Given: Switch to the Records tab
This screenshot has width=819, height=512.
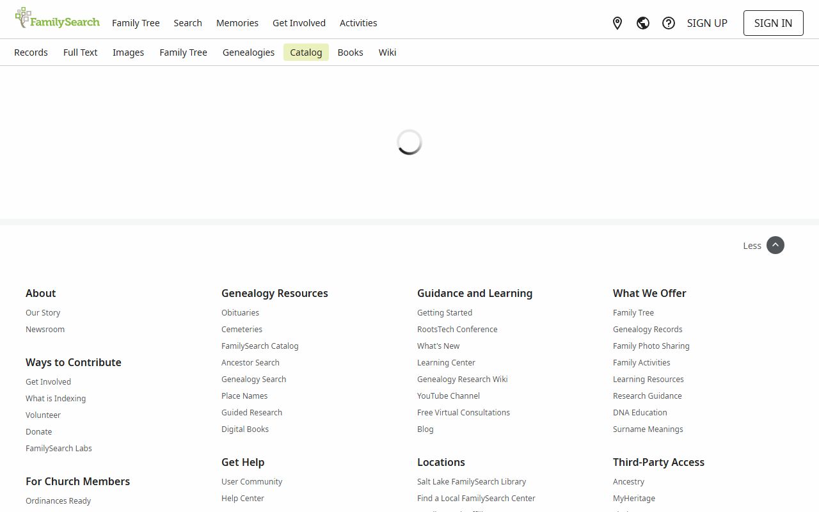Looking at the screenshot, I should pos(31,52).
